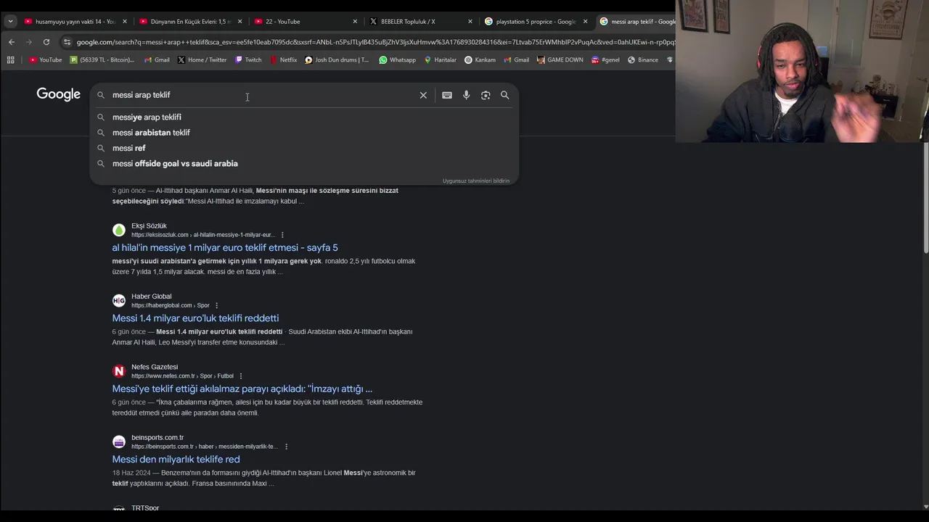Clear the search query with X
This screenshot has height=522, width=929.
pyautogui.click(x=423, y=95)
